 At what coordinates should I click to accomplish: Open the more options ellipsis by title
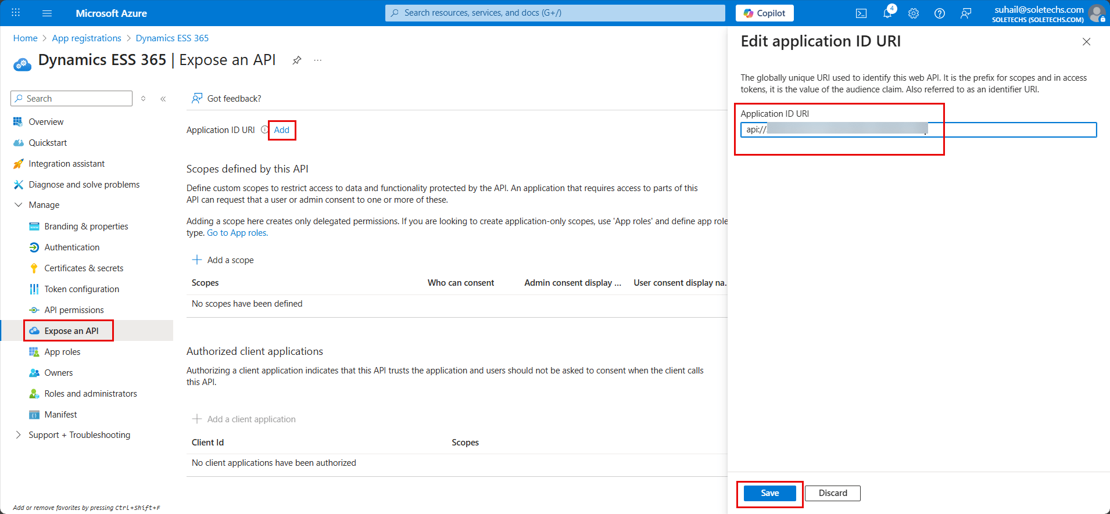tap(318, 60)
